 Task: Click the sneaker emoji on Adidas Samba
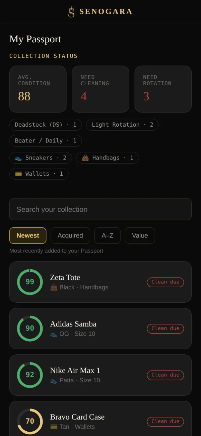pyautogui.click(x=54, y=334)
